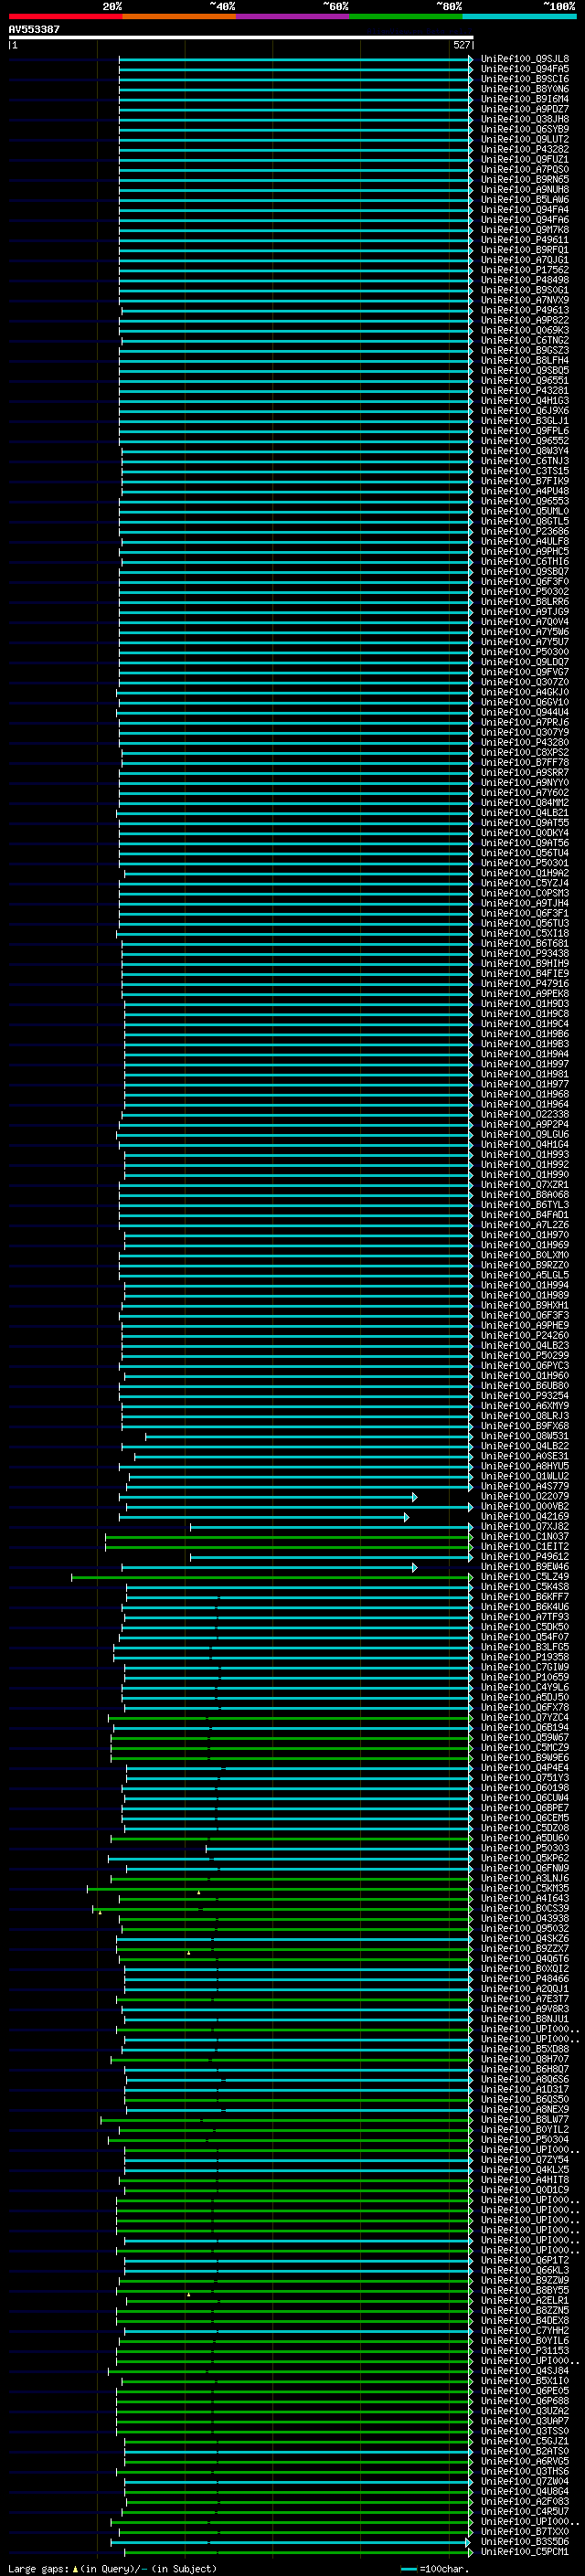Click hit label UniRef100_P47916
The image size is (585, 2576).
click(x=525, y=984)
